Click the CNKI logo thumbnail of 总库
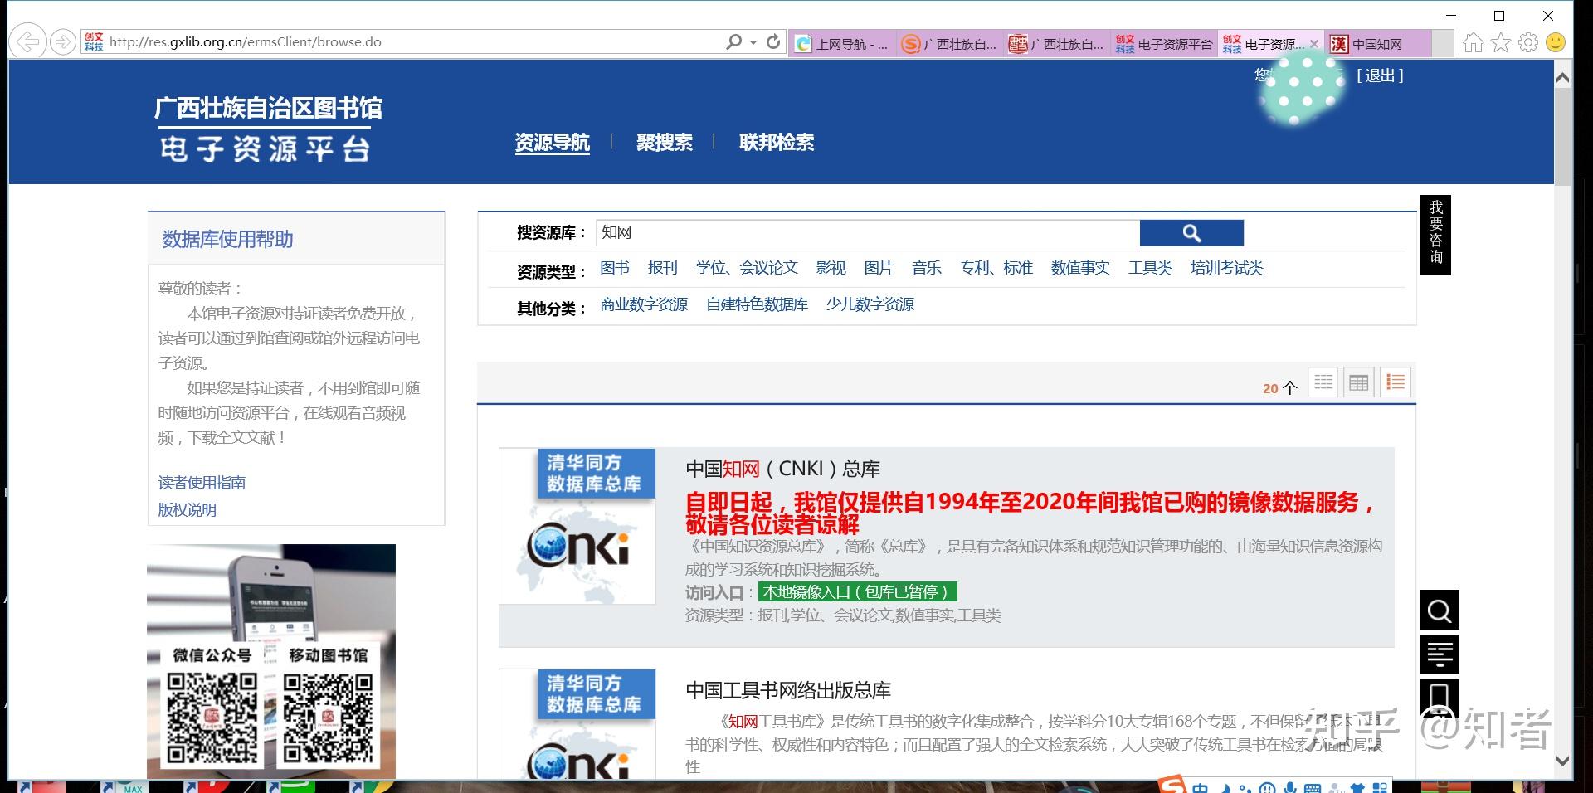 click(x=577, y=527)
